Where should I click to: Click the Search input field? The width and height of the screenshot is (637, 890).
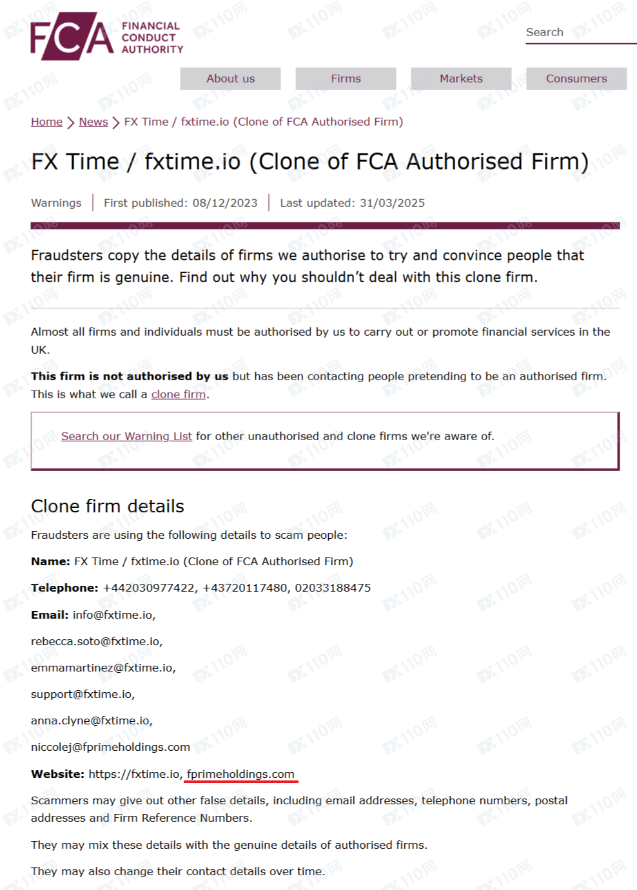(x=581, y=32)
